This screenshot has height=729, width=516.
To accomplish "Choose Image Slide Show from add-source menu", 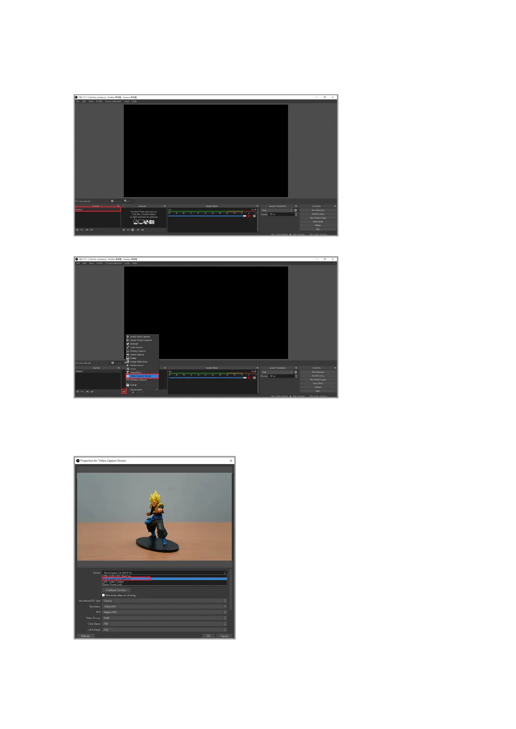I will coord(142,361).
